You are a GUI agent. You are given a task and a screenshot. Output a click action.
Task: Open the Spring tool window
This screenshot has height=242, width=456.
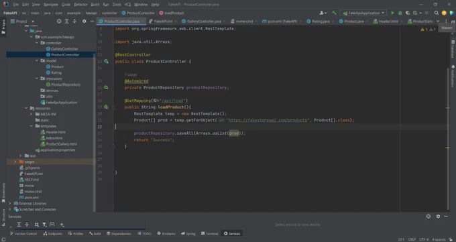click(188, 233)
